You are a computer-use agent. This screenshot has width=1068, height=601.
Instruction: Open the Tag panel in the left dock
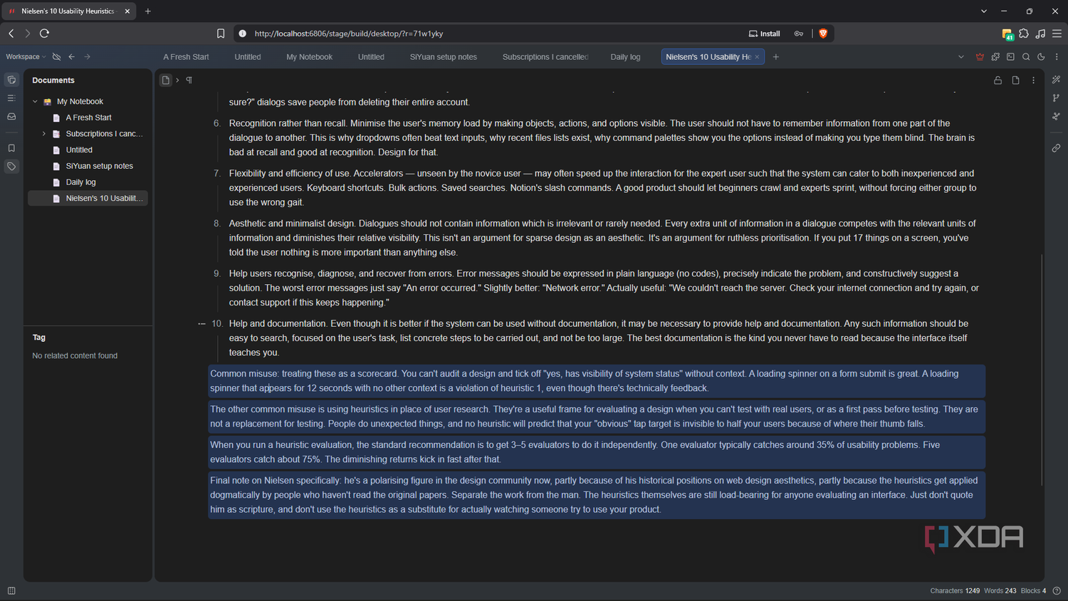11,166
